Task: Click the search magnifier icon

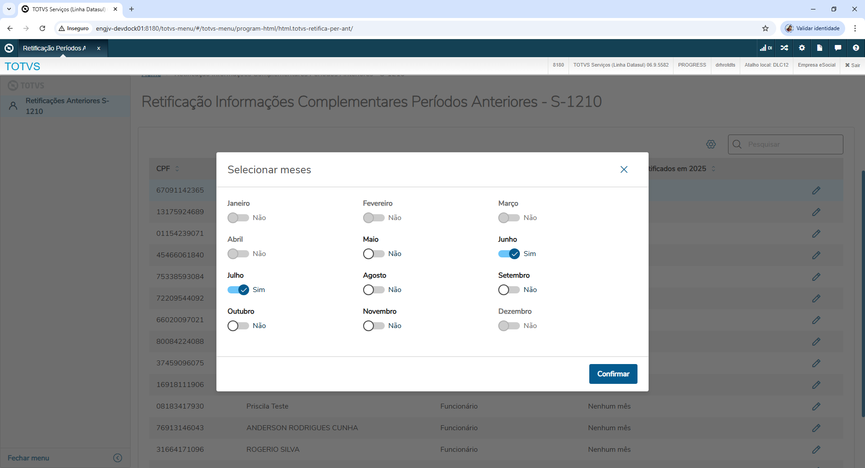Action: tap(737, 144)
